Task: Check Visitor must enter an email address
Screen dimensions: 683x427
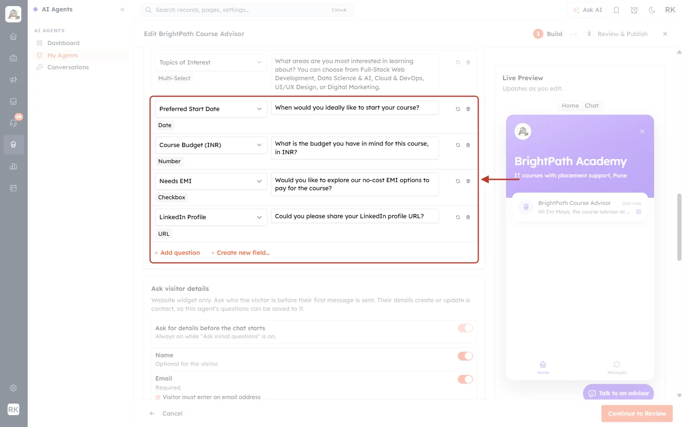Action: (158, 397)
